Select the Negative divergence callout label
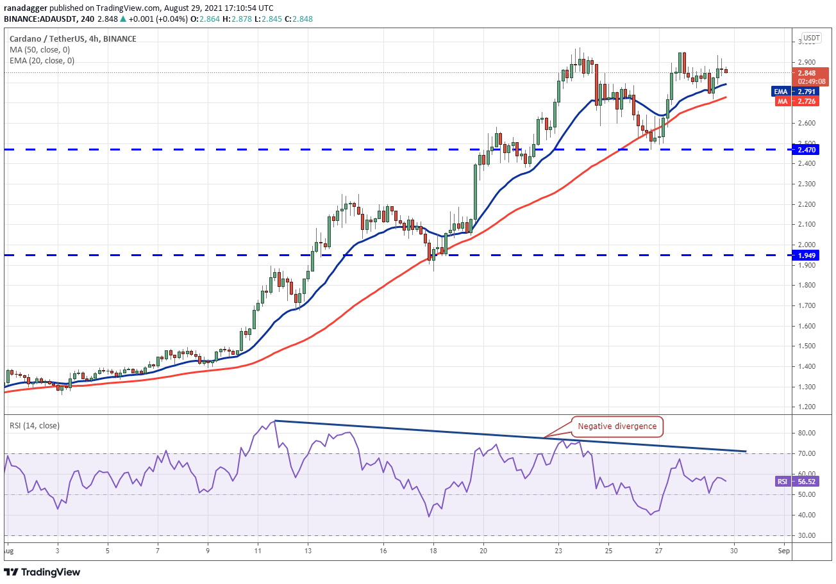The width and height of the screenshot is (836, 584). [617, 426]
